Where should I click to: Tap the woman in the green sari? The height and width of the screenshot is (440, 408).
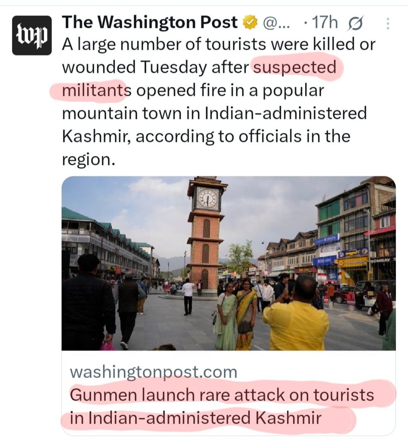click(226, 316)
